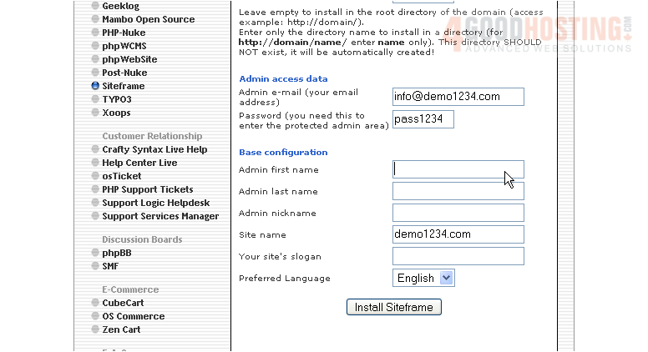Click the Admin e-mail address field
Screen dimensions: 648x352
click(x=458, y=97)
